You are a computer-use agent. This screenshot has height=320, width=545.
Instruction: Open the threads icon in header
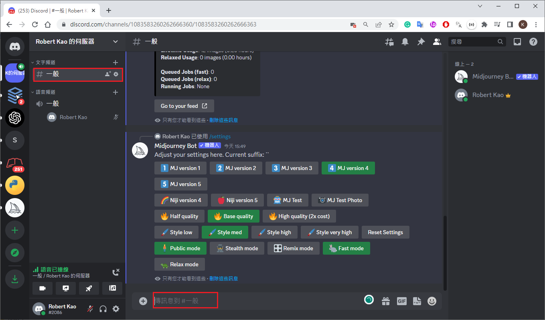click(x=389, y=42)
